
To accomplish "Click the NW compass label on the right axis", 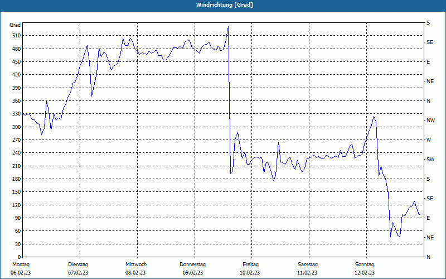I will pos(430,121).
